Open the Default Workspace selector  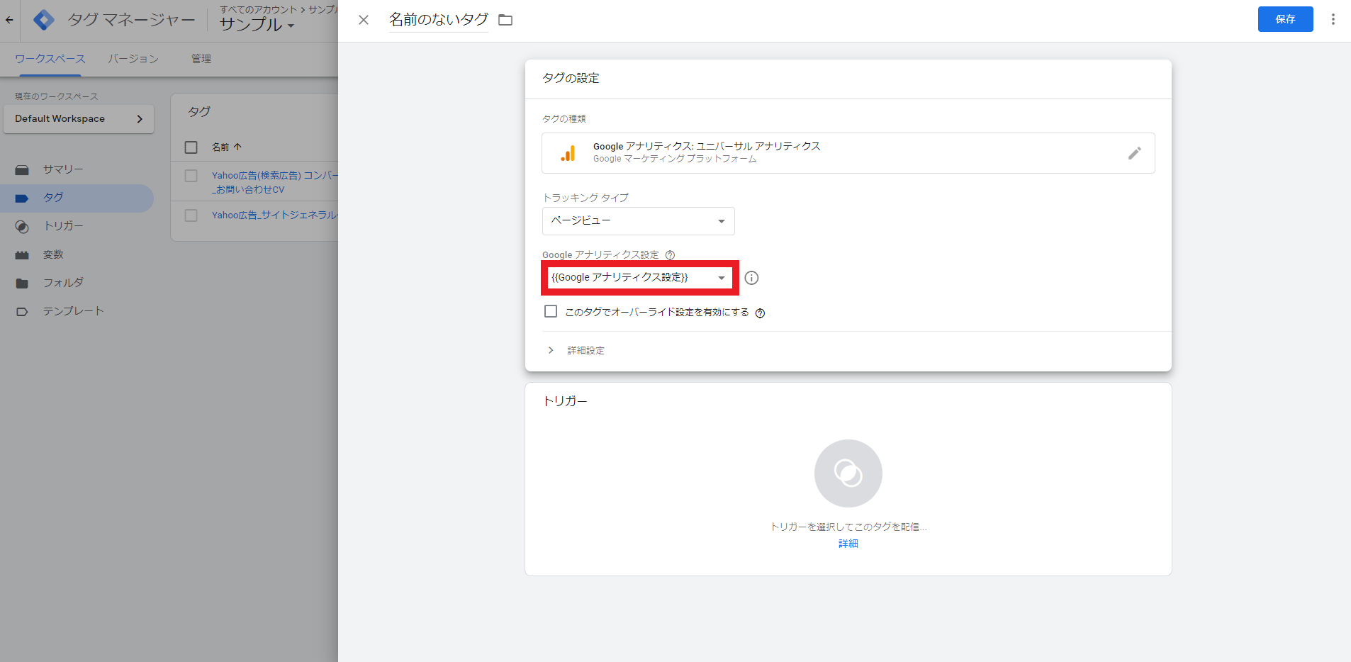click(x=79, y=119)
